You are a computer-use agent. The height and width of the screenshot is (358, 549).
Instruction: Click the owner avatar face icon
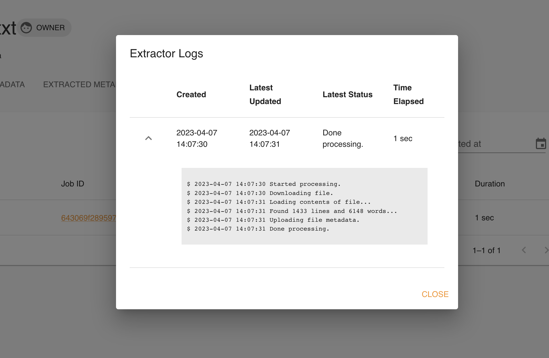(x=26, y=28)
